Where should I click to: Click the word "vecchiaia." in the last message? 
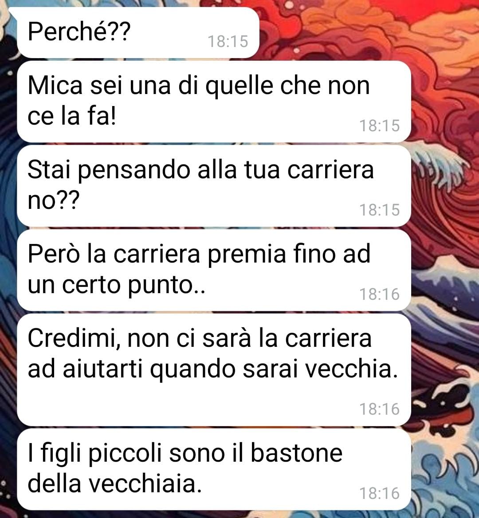(145, 484)
